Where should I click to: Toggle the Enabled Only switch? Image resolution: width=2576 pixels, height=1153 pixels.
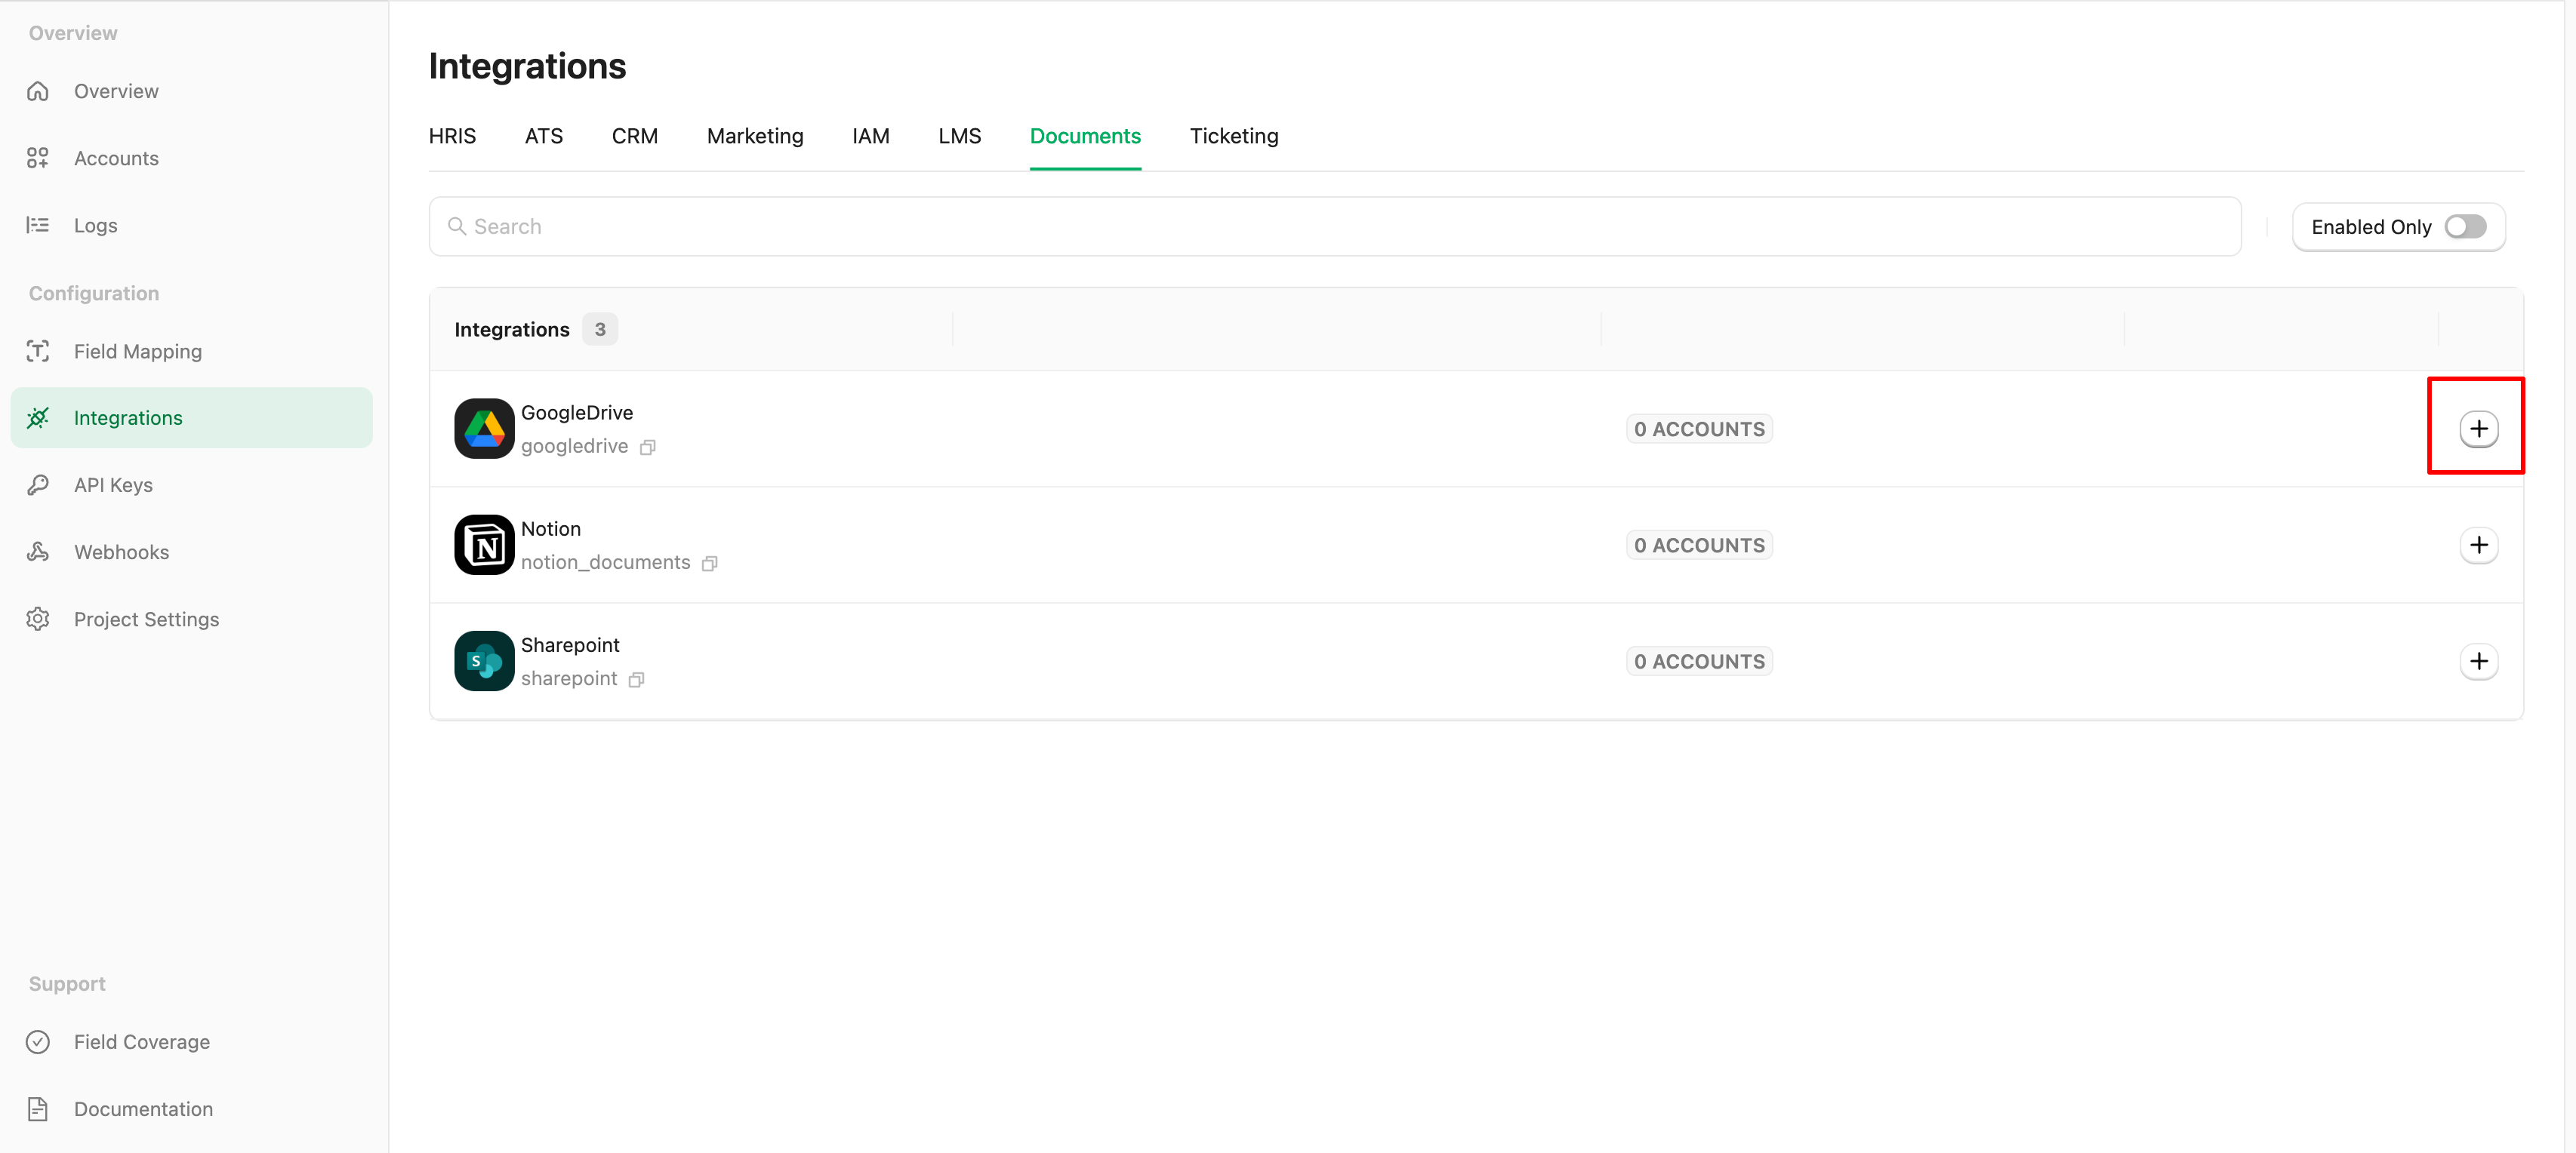coord(2465,226)
